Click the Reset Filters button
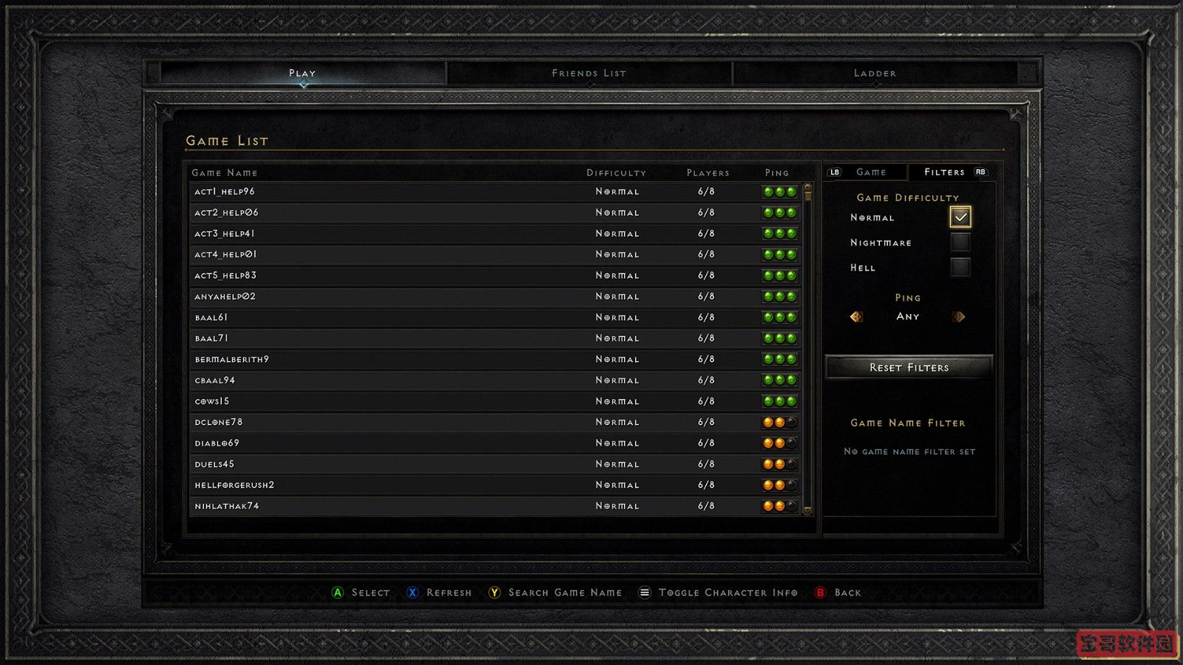1183x665 pixels. click(x=909, y=367)
